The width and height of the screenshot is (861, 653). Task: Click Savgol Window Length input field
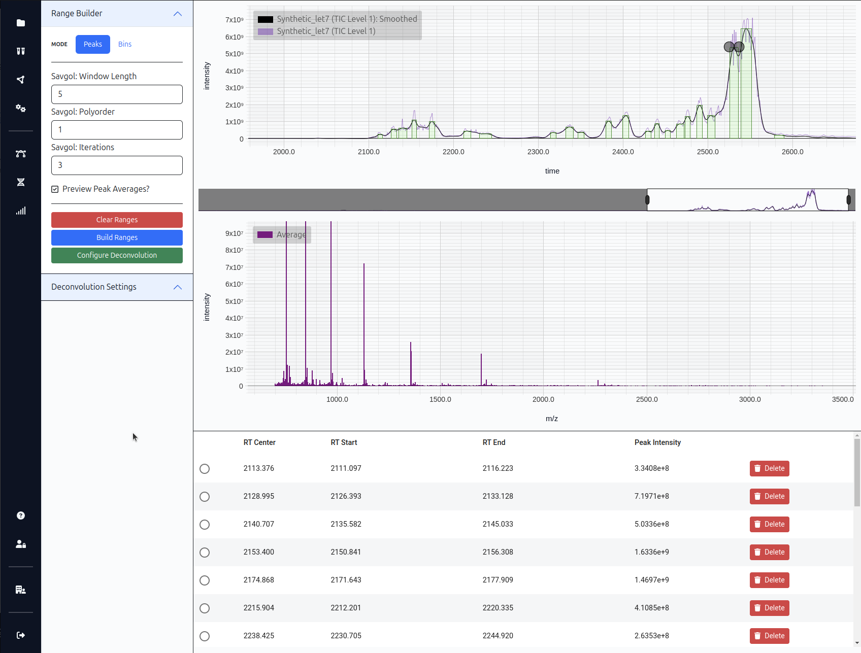(x=117, y=94)
